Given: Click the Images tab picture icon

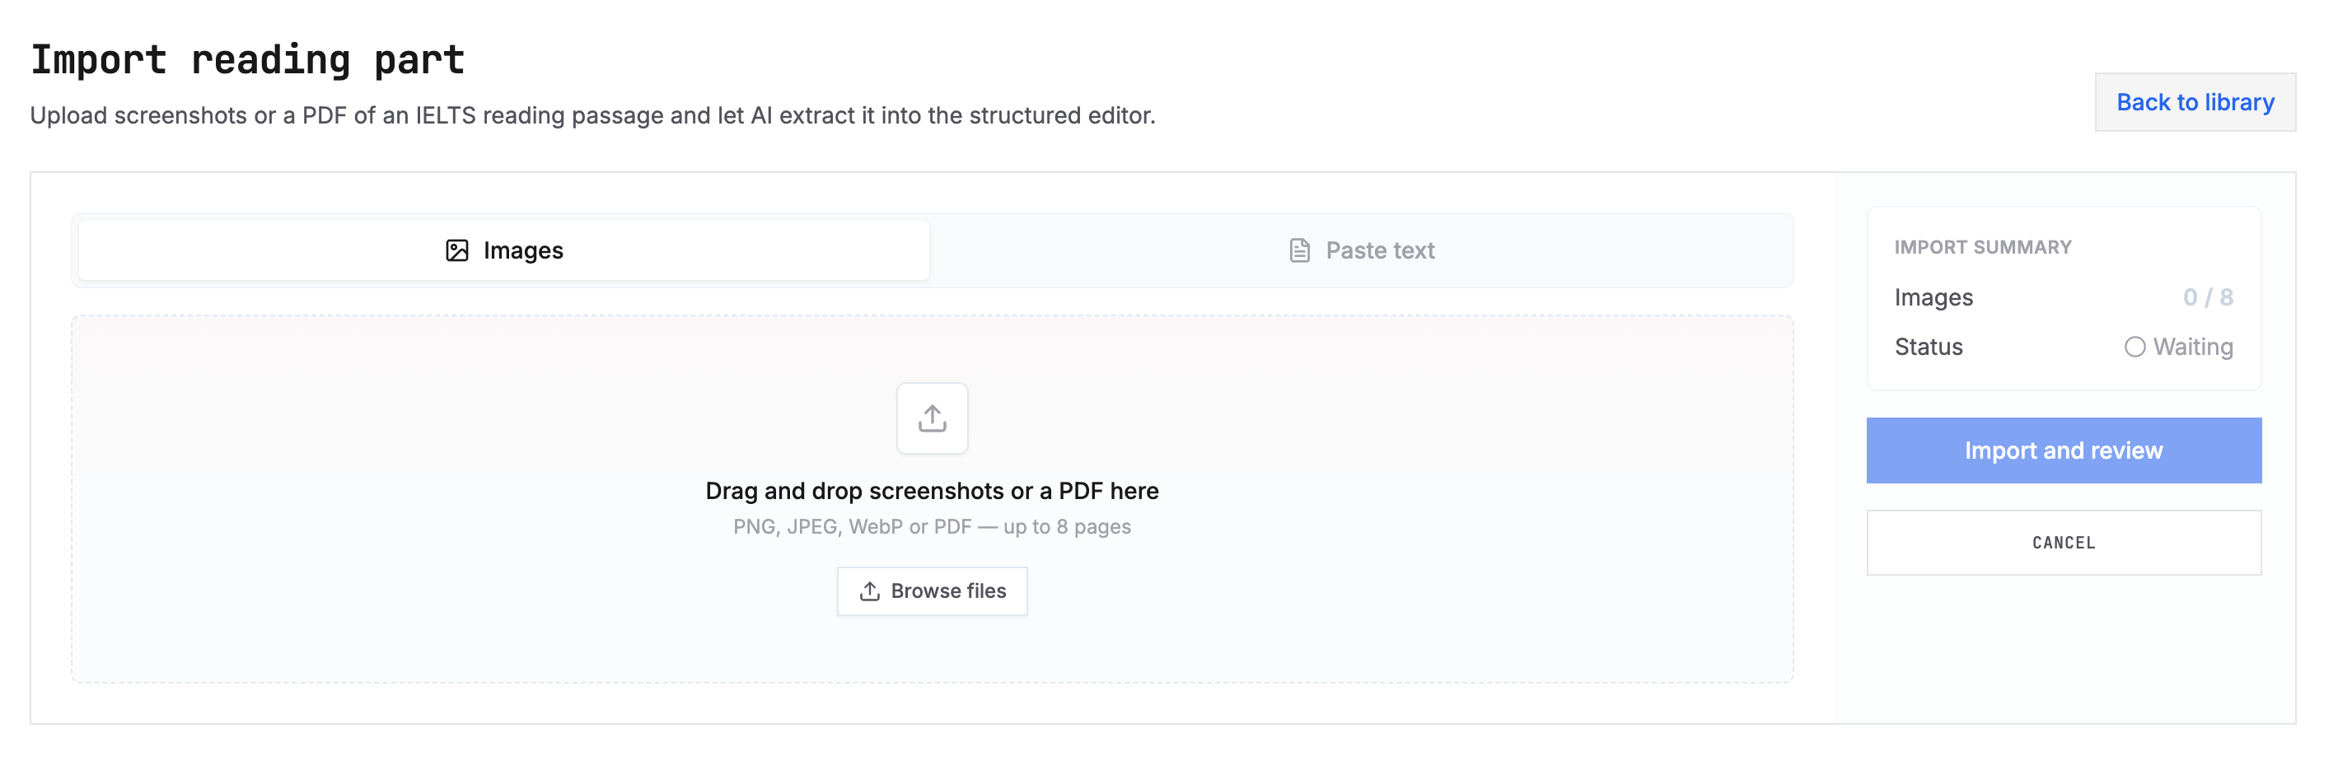Looking at the screenshot, I should [456, 250].
